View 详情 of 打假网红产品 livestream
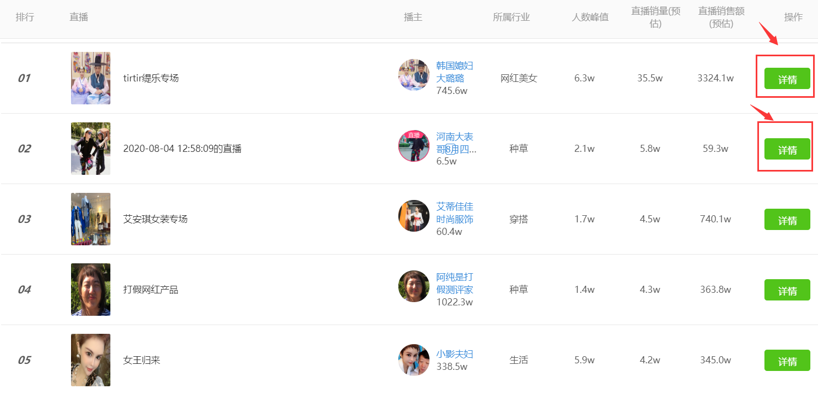Screen dimensions: 818x395 (787, 290)
